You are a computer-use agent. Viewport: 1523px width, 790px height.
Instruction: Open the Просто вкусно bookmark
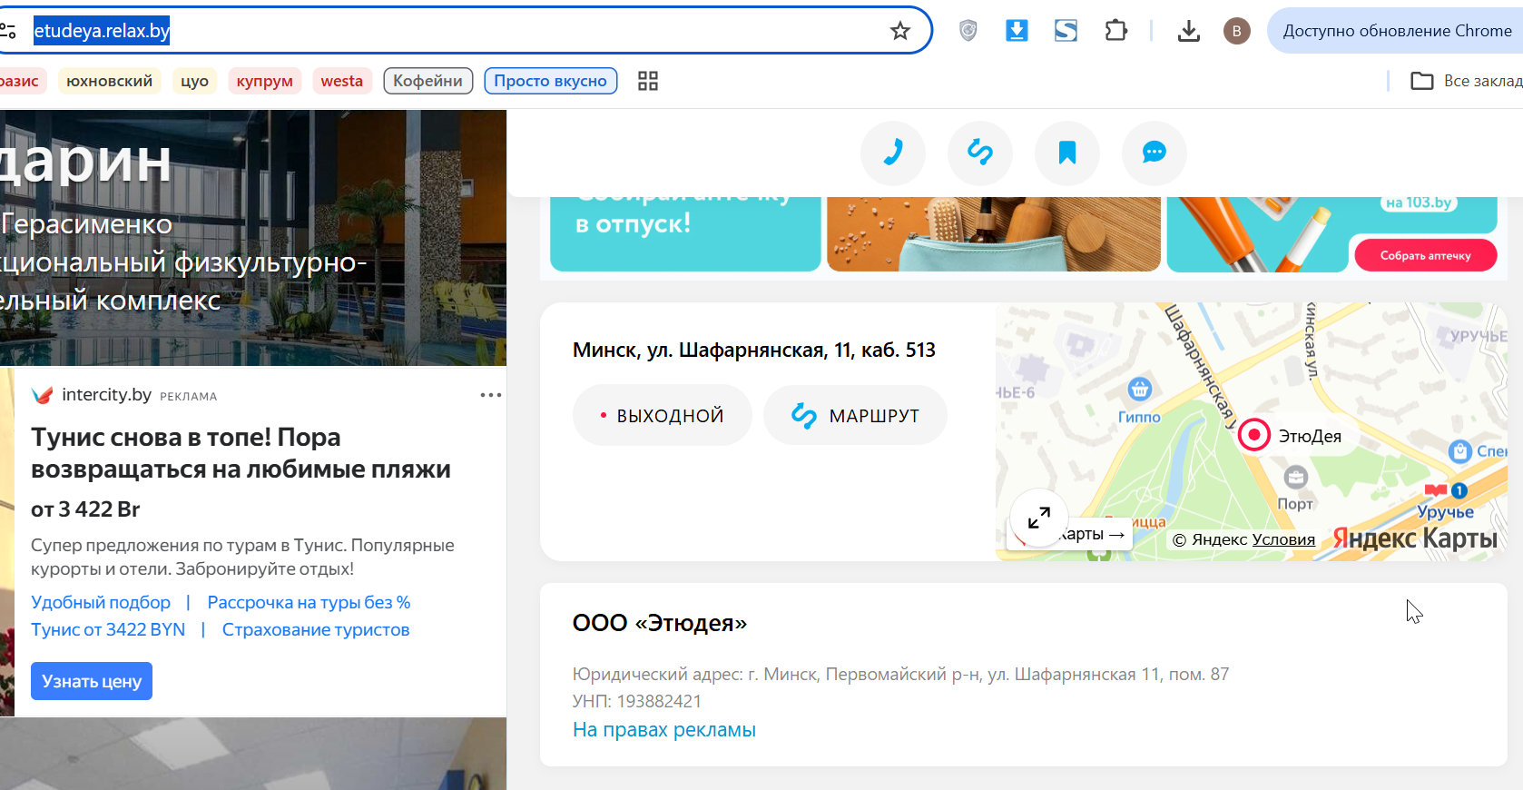pyautogui.click(x=551, y=81)
